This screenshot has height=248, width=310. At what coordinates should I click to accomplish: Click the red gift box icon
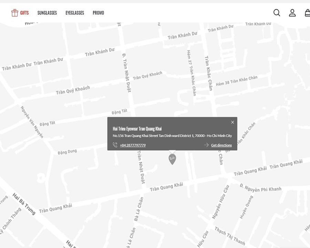coord(14,13)
